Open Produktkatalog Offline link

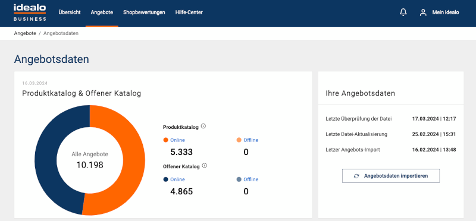click(250, 140)
